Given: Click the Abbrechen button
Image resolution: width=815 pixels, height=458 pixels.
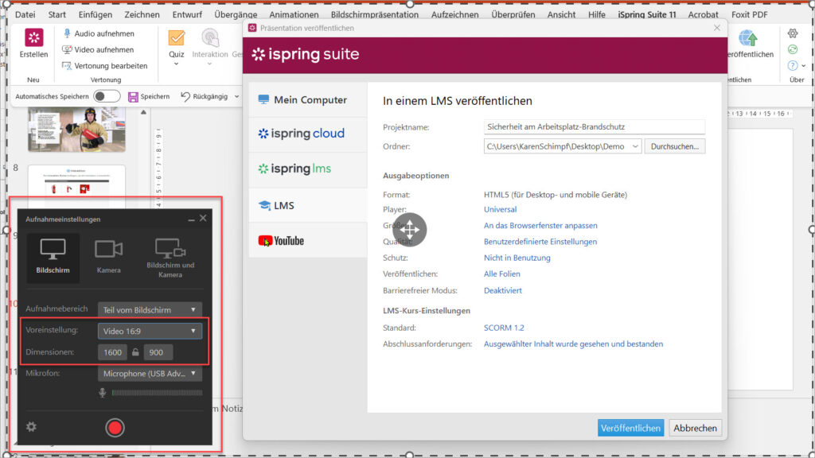Looking at the screenshot, I should pos(695,428).
